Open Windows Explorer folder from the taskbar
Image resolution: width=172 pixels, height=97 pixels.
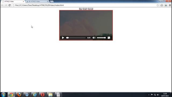(x=51, y=95)
